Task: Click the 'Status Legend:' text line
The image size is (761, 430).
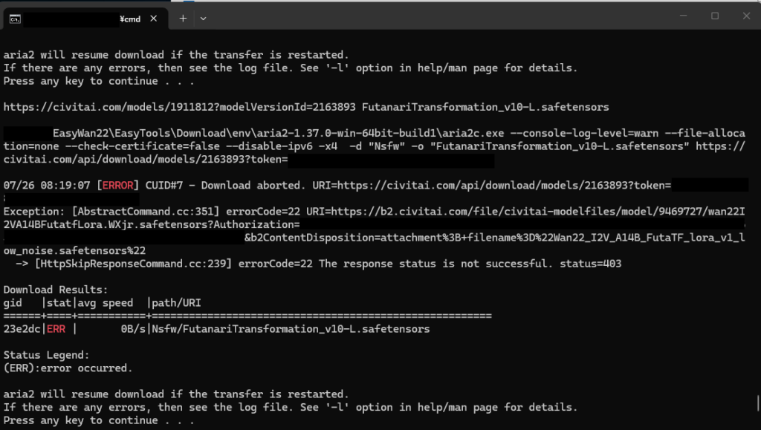Action: pyautogui.click(x=47, y=355)
